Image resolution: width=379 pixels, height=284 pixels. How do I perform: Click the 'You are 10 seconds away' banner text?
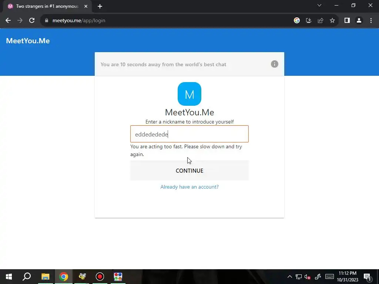pos(163,64)
